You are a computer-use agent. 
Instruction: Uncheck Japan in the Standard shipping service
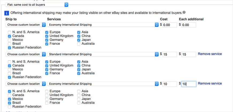click(79, 69)
